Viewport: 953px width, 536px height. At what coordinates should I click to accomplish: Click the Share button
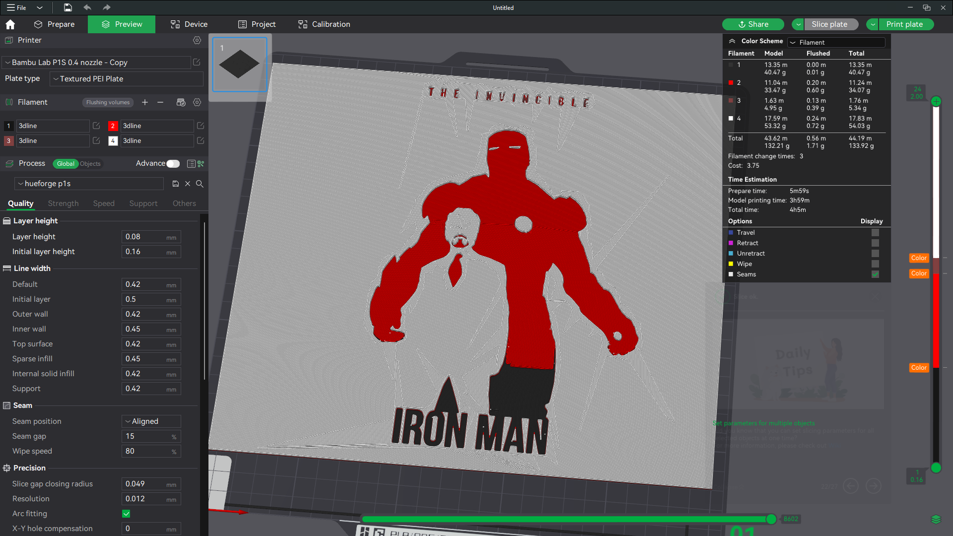coord(753,24)
